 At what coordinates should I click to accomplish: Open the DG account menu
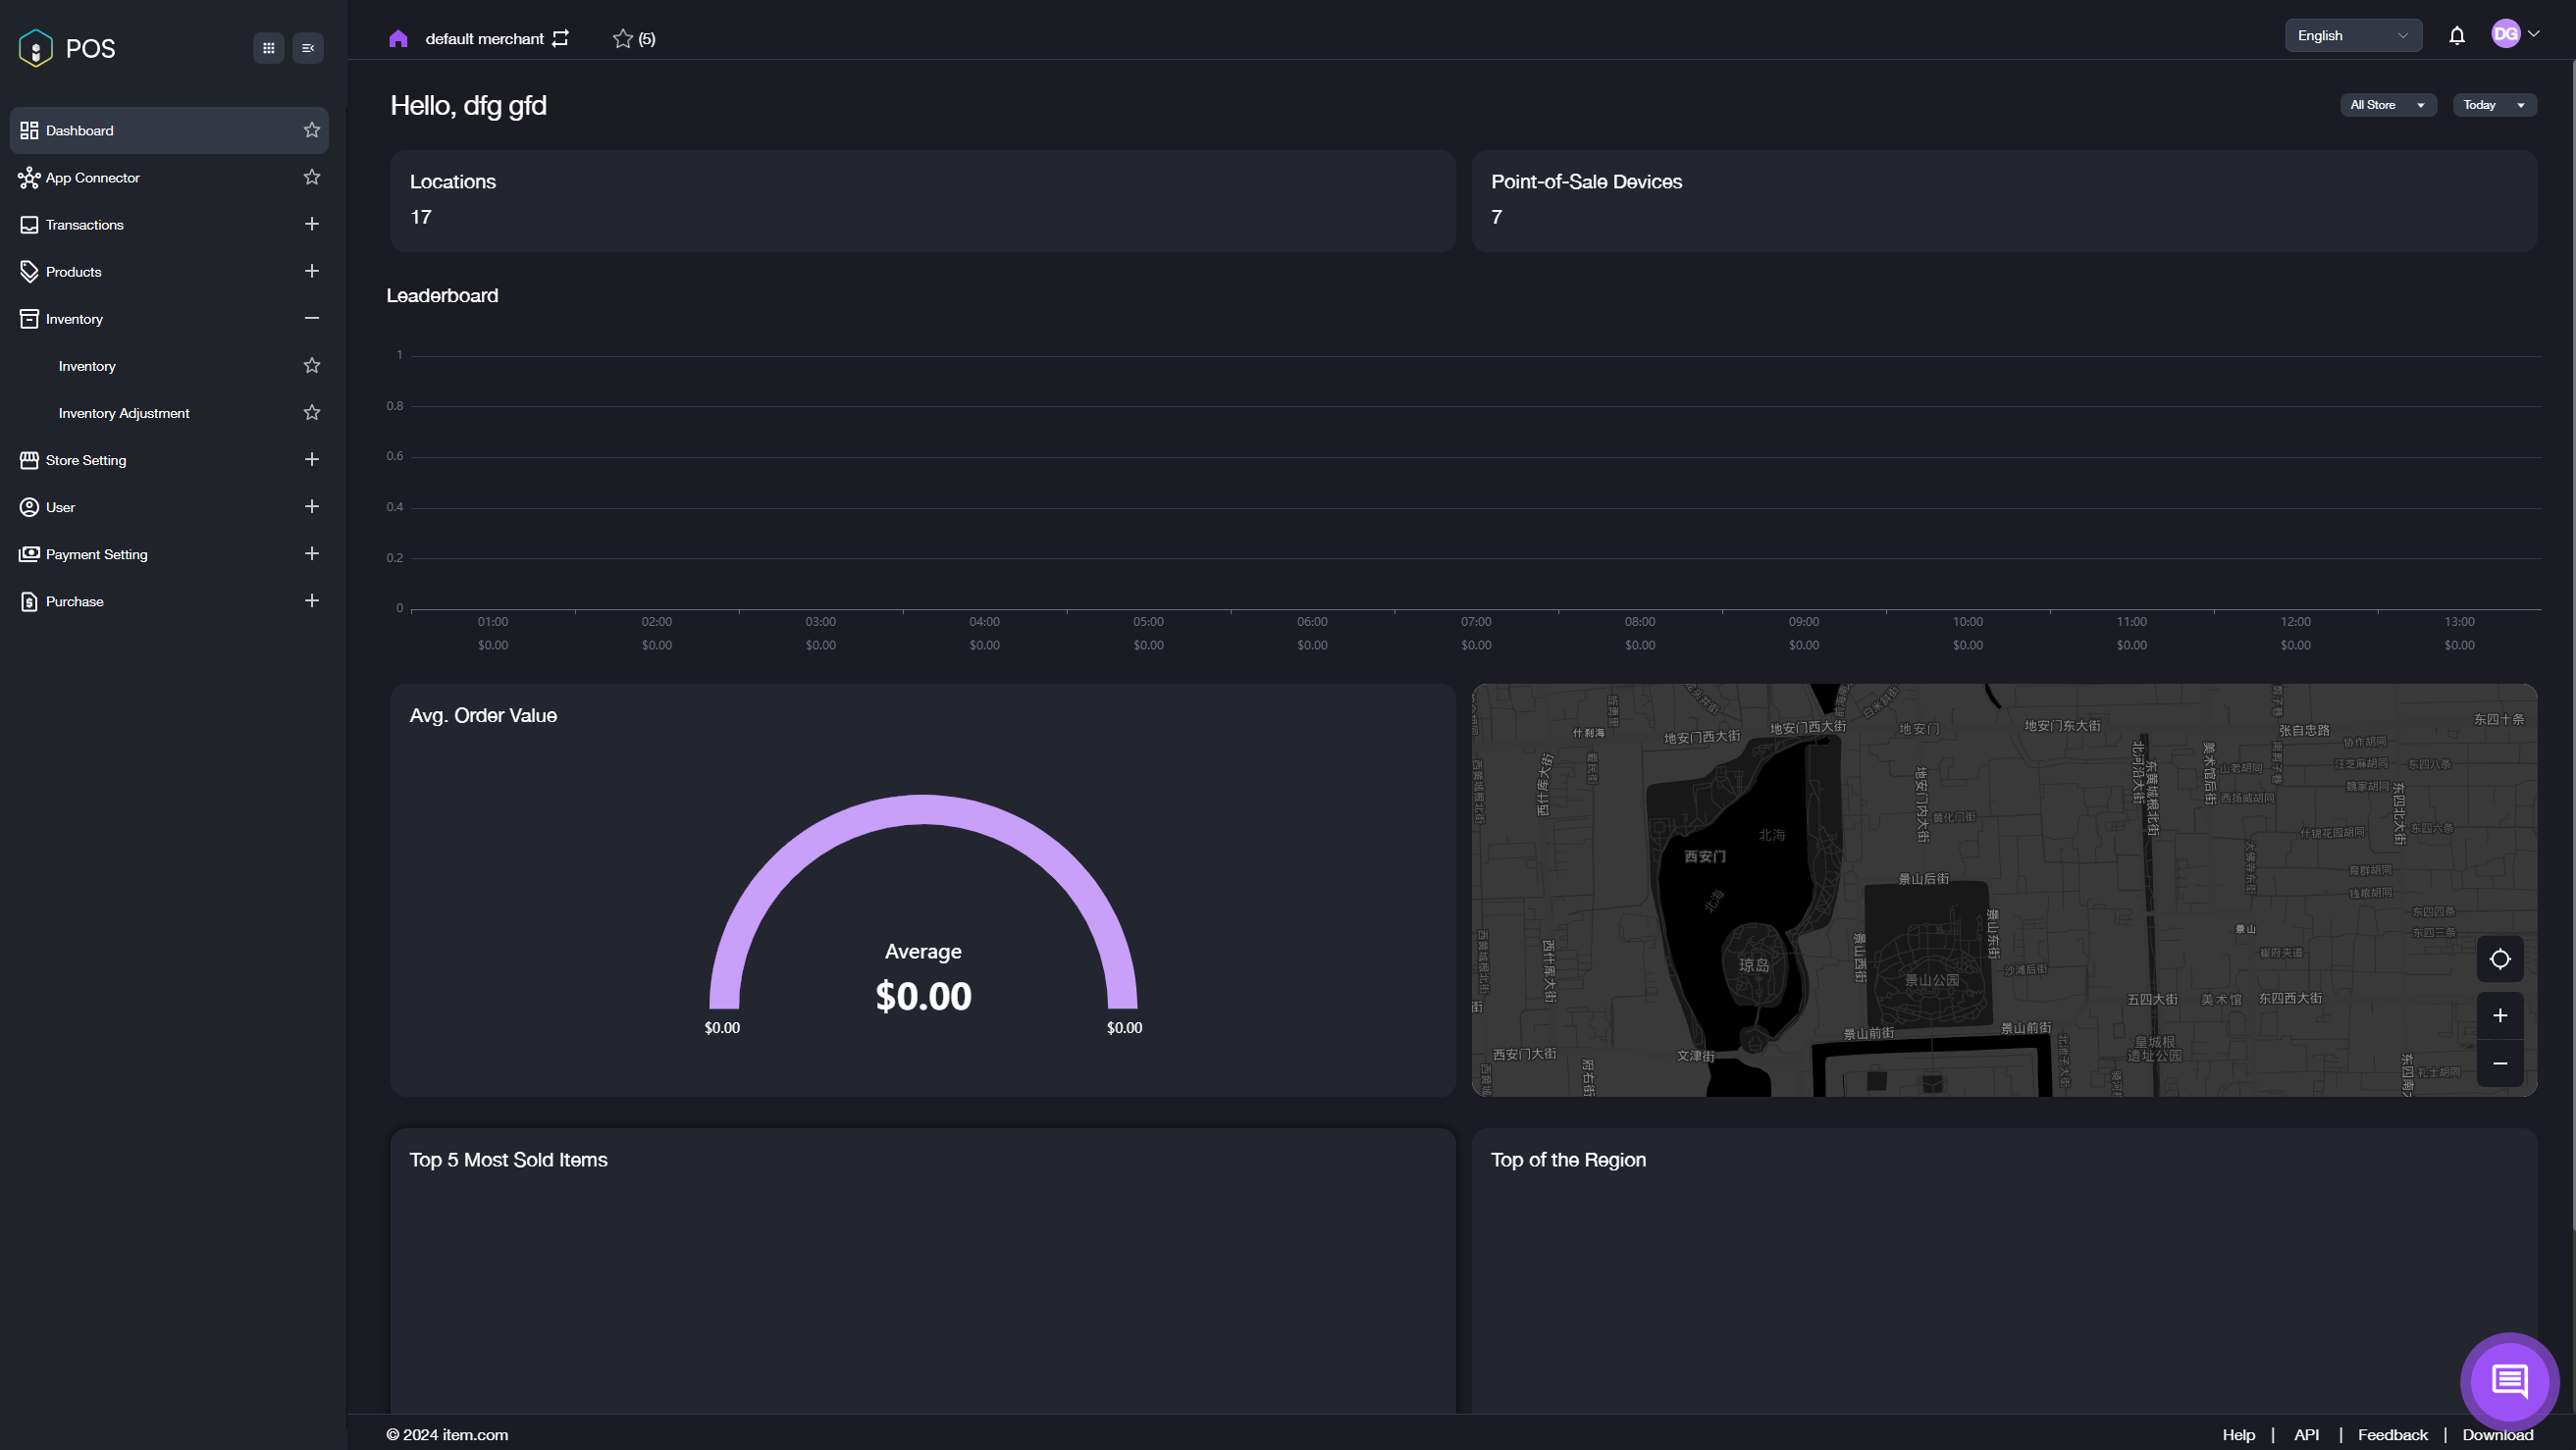coord(2513,33)
